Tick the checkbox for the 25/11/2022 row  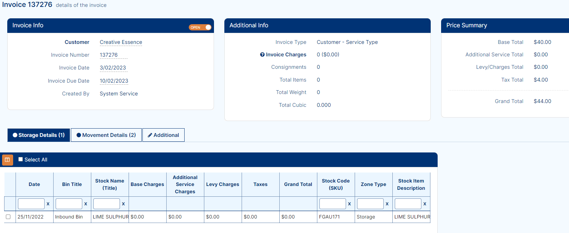(x=8, y=217)
